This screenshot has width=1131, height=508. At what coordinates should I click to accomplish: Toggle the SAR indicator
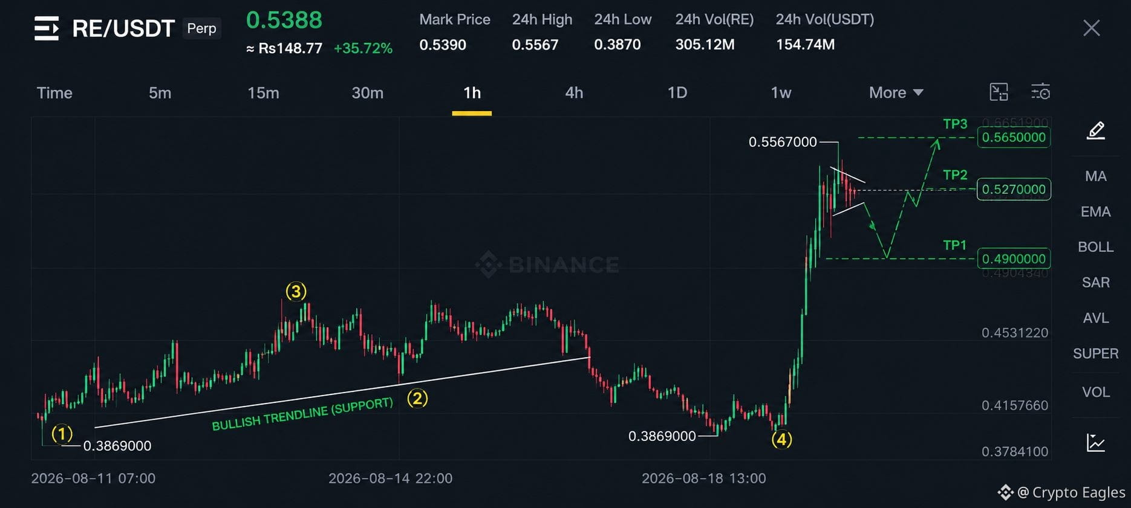(x=1096, y=283)
